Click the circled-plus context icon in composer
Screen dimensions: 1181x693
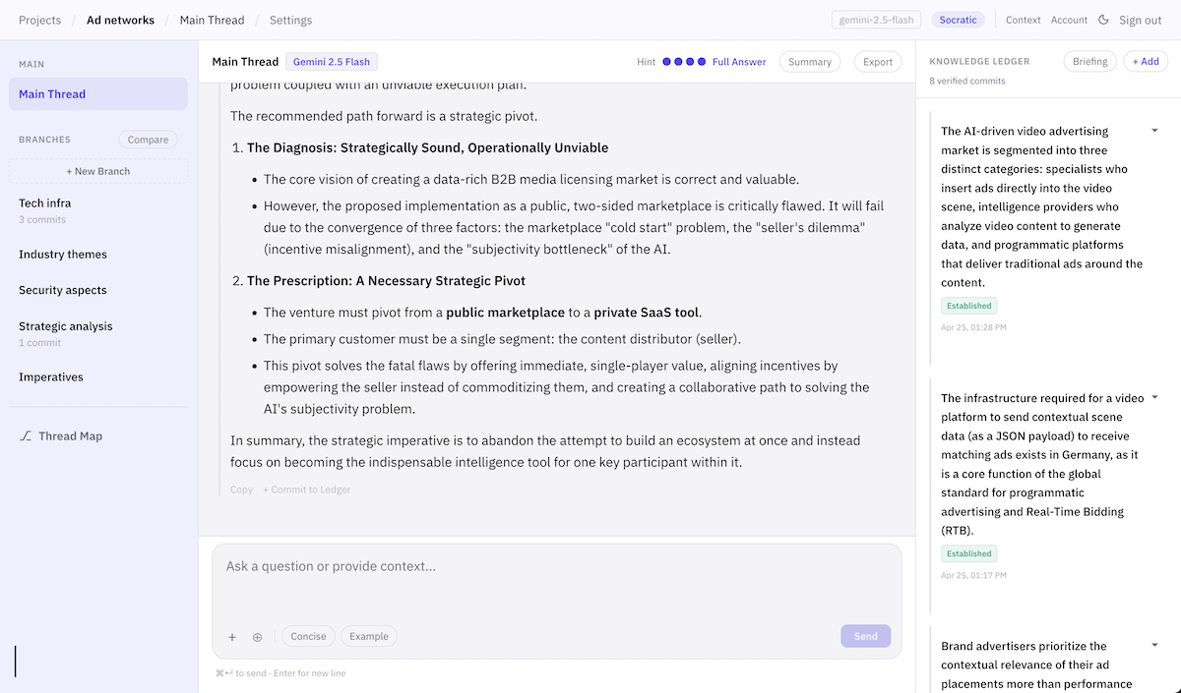257,637
